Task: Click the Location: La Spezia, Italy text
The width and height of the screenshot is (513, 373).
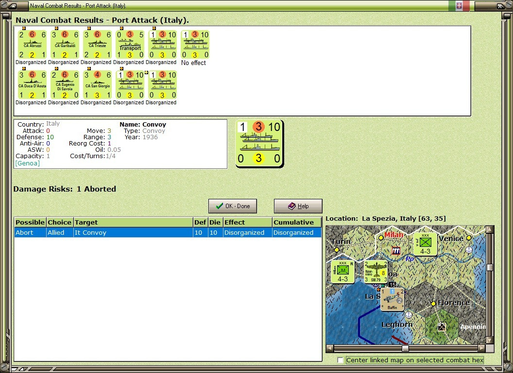Action: point(386,218)
